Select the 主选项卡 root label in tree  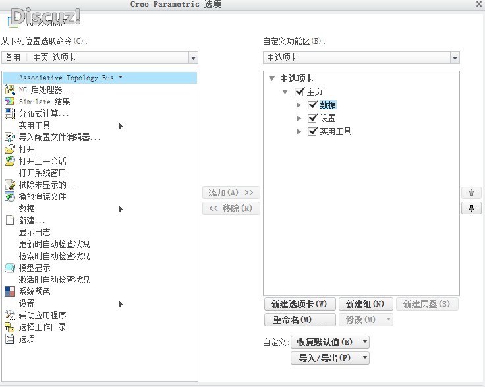tap(297, 78)
